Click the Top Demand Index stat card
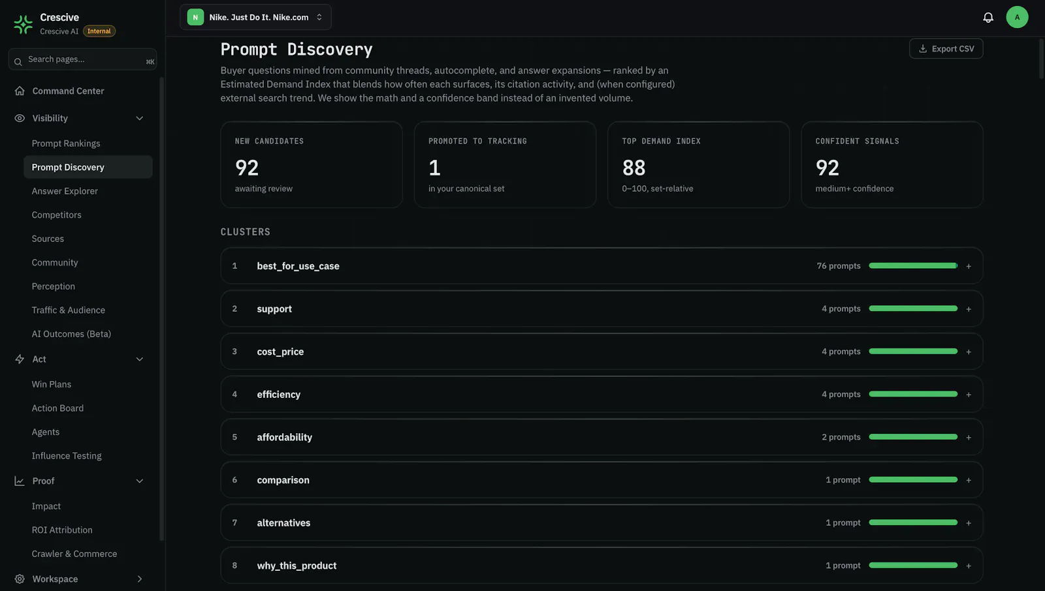1045x591 pixels. (698, 164)
